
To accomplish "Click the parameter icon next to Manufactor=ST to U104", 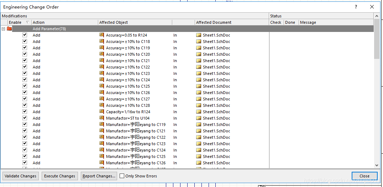I will [x=101, y=118].
